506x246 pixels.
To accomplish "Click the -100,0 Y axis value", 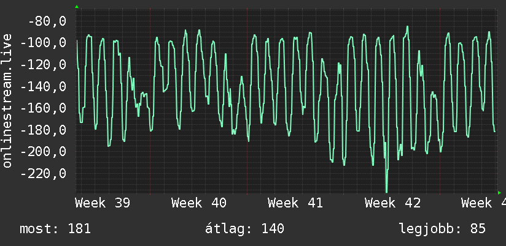I will point(44,43).
